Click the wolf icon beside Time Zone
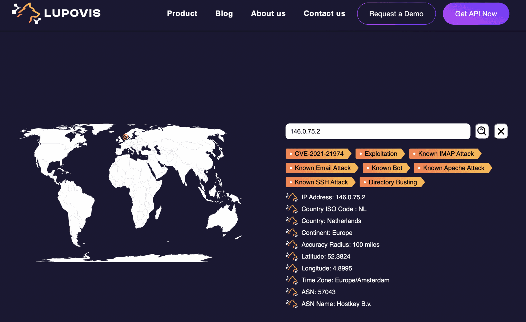 click(x=292, y=280)
